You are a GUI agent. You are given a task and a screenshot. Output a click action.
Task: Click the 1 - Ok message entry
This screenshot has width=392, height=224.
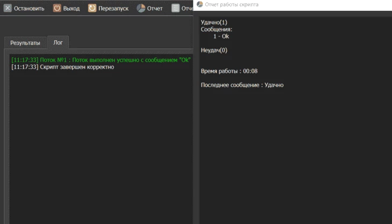point(221,36)
